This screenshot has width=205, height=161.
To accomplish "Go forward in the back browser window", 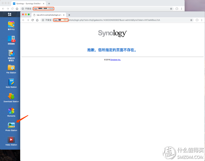I will [x=8, y=9].
